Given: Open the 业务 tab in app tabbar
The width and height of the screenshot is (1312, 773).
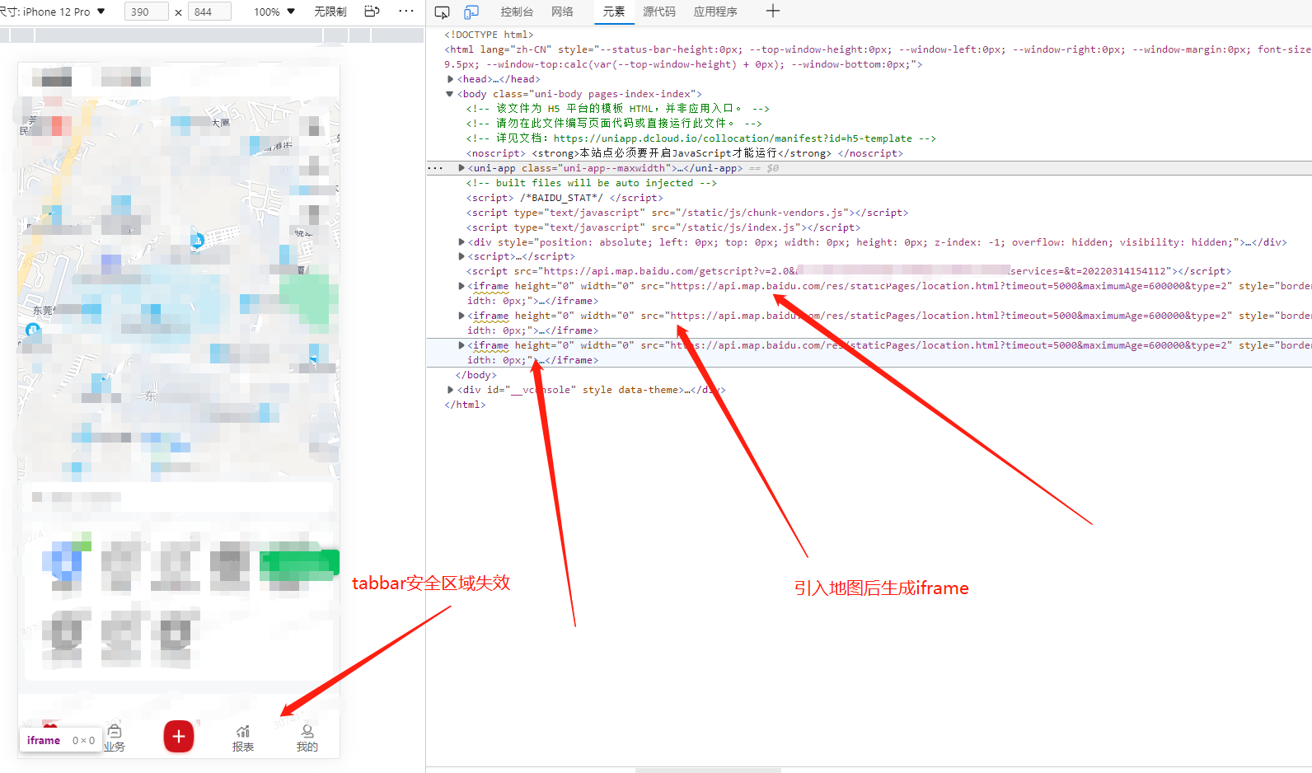Looking at the screenshot, I should click(115, 738).
